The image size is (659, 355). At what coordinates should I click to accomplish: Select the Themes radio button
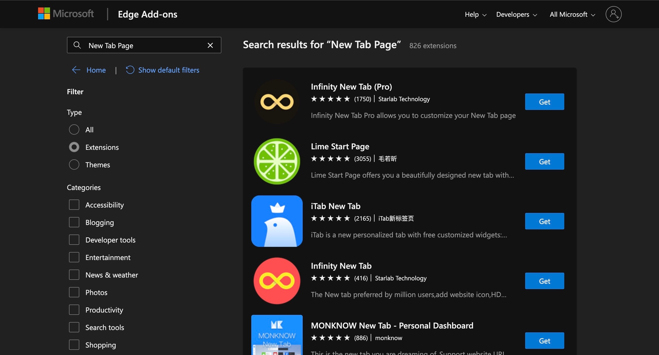74,164
